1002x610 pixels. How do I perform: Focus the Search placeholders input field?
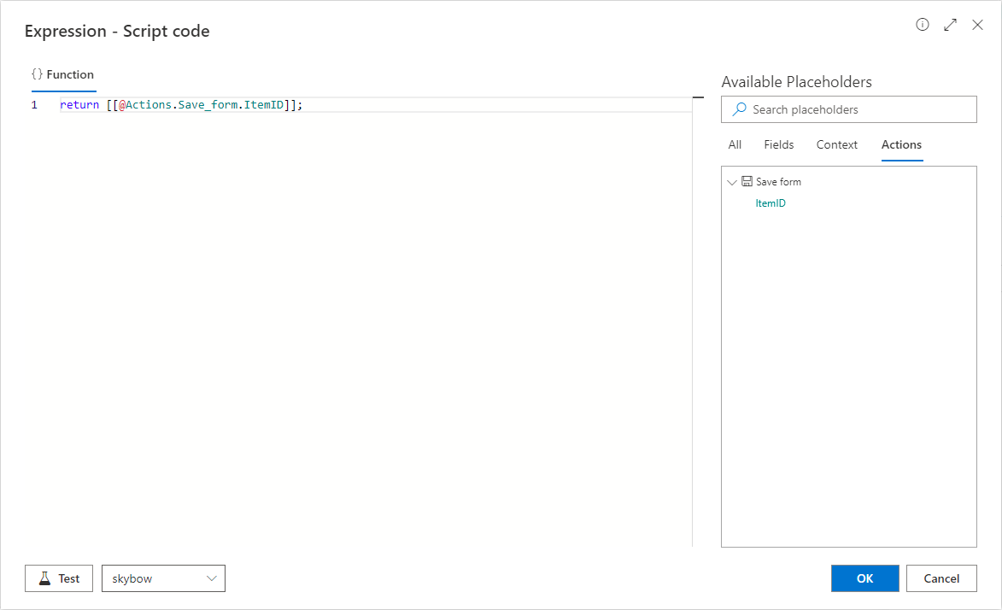coord(858,109)
